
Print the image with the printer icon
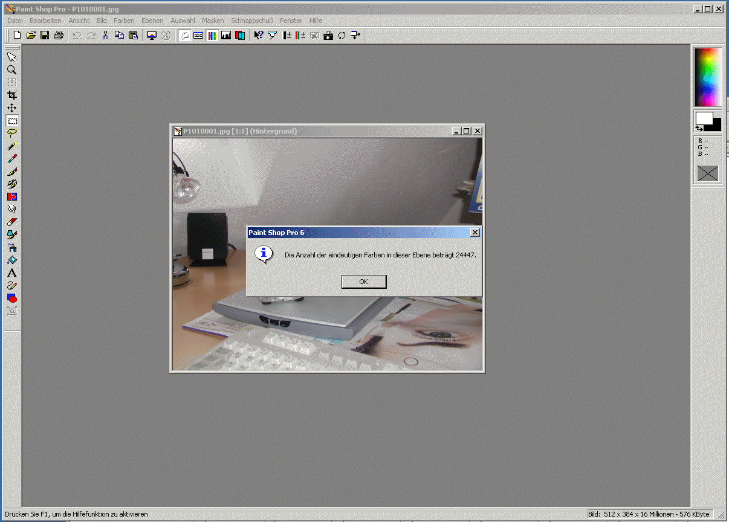pyautogui.click(x=59, y=36)
